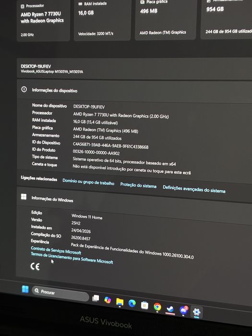The image size is (252, 336).
Task: Launch Copilot from the taskbar
Action: (x=108, y=300)
